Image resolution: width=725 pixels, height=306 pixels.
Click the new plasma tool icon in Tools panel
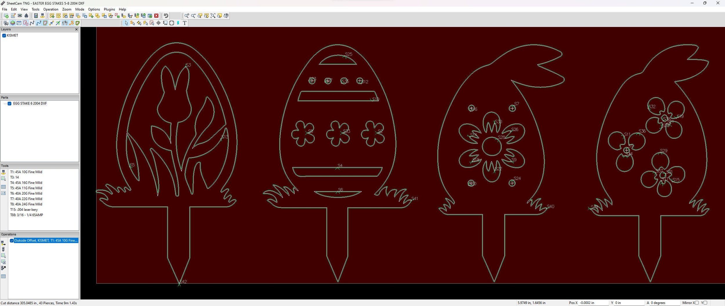coord(3,172)
